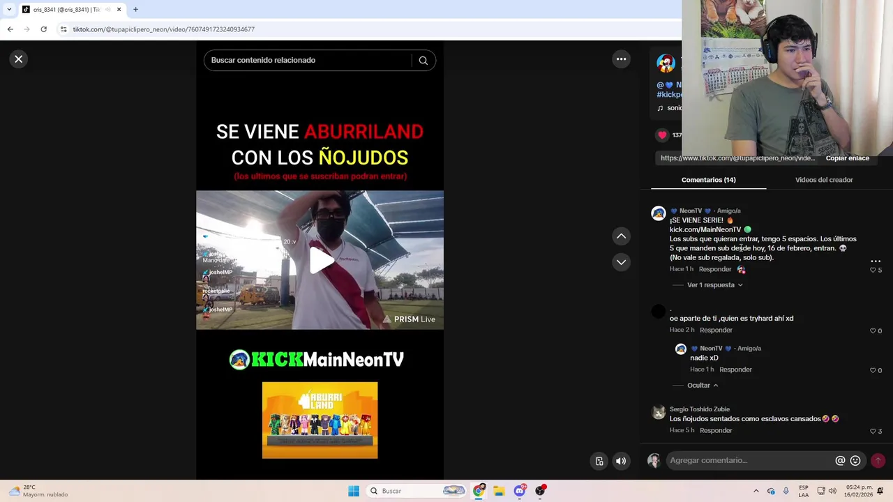The width and height of the screenshot is (893, 502).
Task: Open Chrome from the taskbar
Action: coord(479,491)
